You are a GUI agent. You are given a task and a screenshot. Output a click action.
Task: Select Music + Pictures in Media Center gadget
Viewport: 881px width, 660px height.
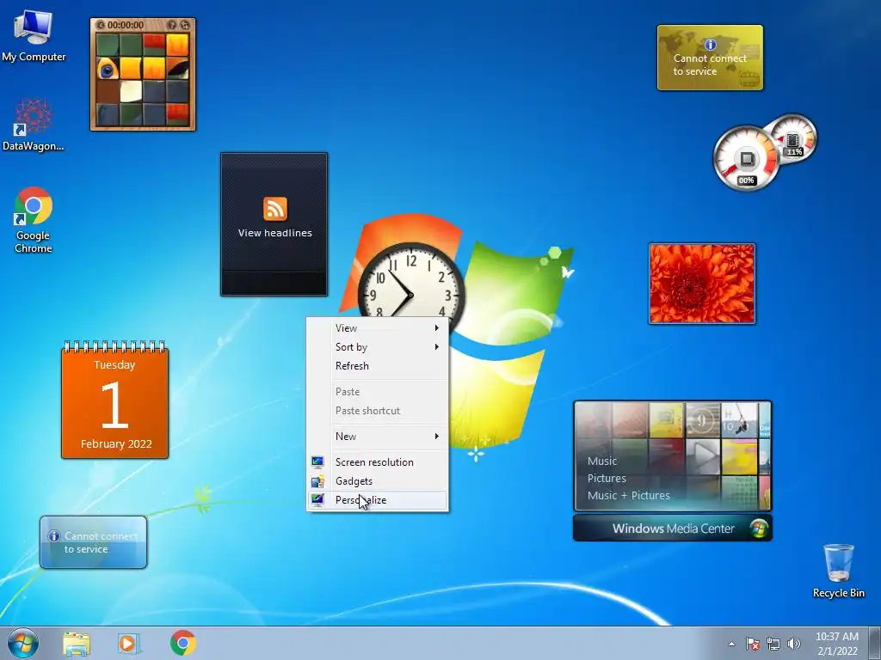(x=629, y=496)
